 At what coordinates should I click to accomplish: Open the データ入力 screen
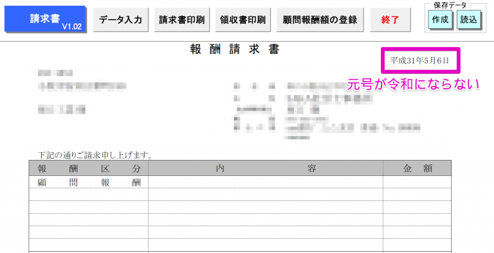(121, 20)
